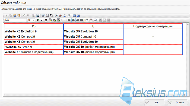Select center text alignment
190x106 pixels.
click(73, 20)
